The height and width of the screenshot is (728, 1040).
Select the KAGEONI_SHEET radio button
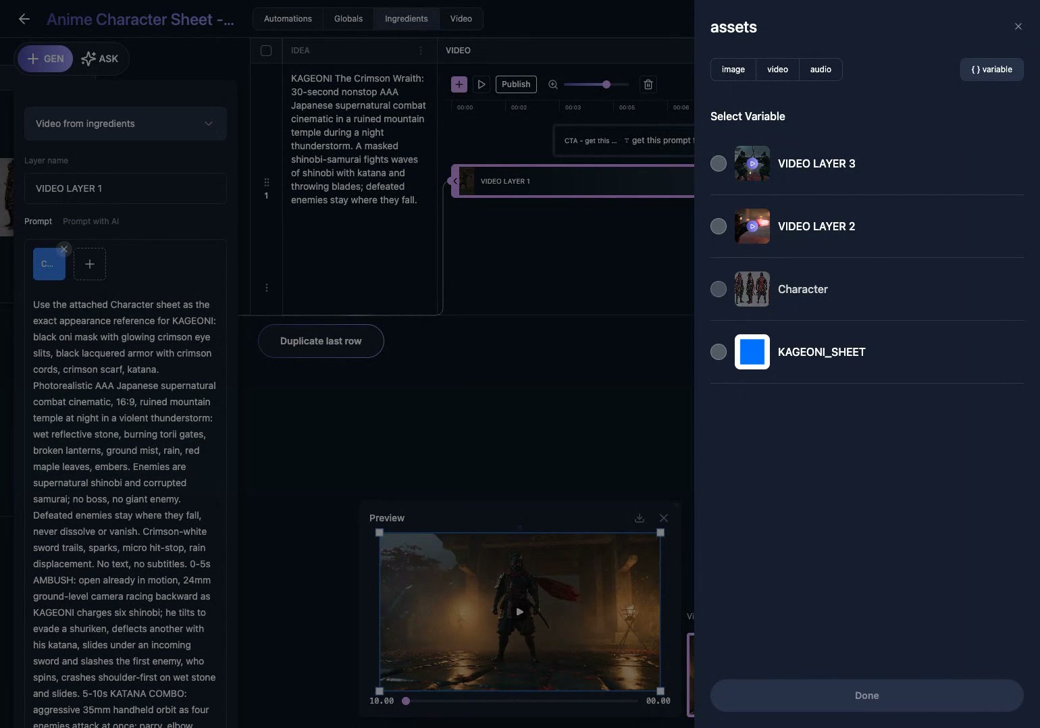coord(719,352)
